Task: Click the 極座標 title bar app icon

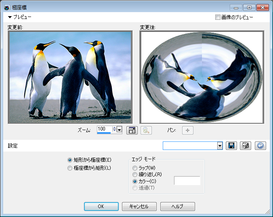Action: point(7,8)
